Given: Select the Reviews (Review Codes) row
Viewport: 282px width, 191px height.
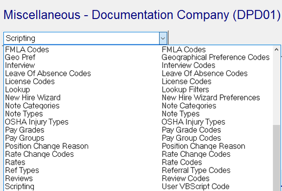Looking at the screenshot, I should pyautogui.click(x=138, y=179).
